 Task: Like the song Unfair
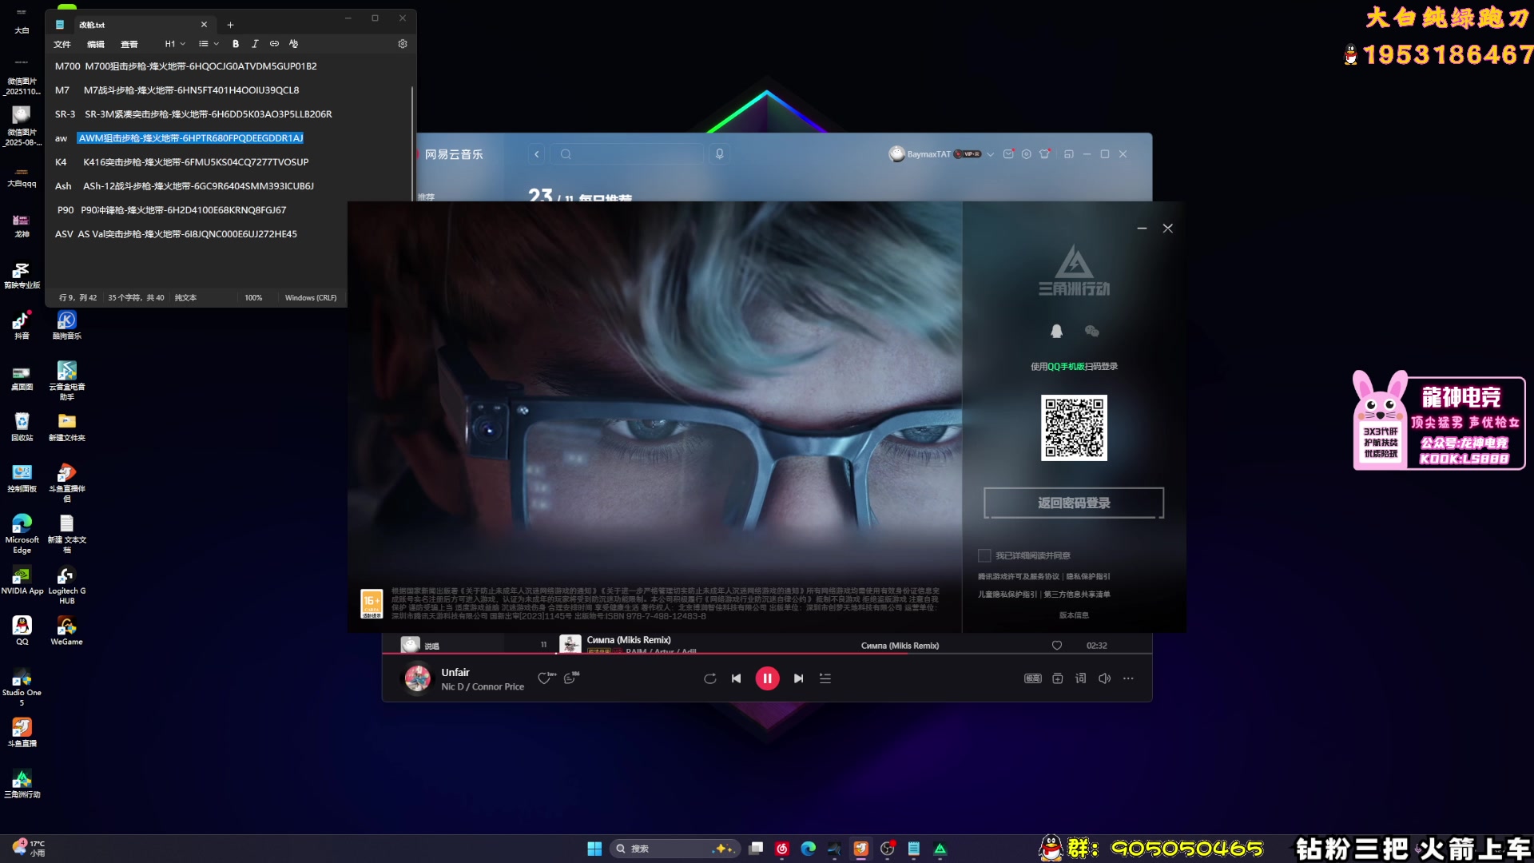(x=544, y=678)
